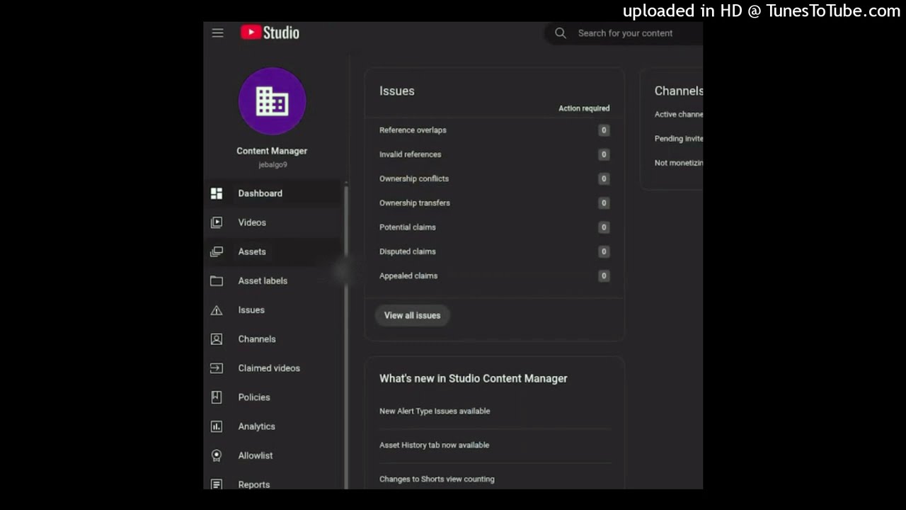Click the Asset labels folder icon
Viewport: 906px width, 510px height.
point(217,281)
